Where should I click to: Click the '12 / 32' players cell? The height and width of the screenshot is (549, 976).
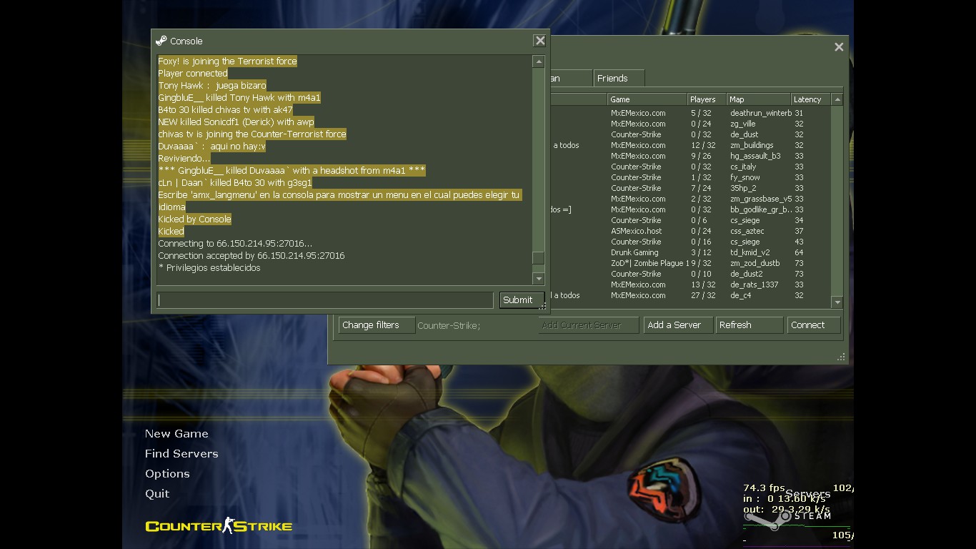703,145
